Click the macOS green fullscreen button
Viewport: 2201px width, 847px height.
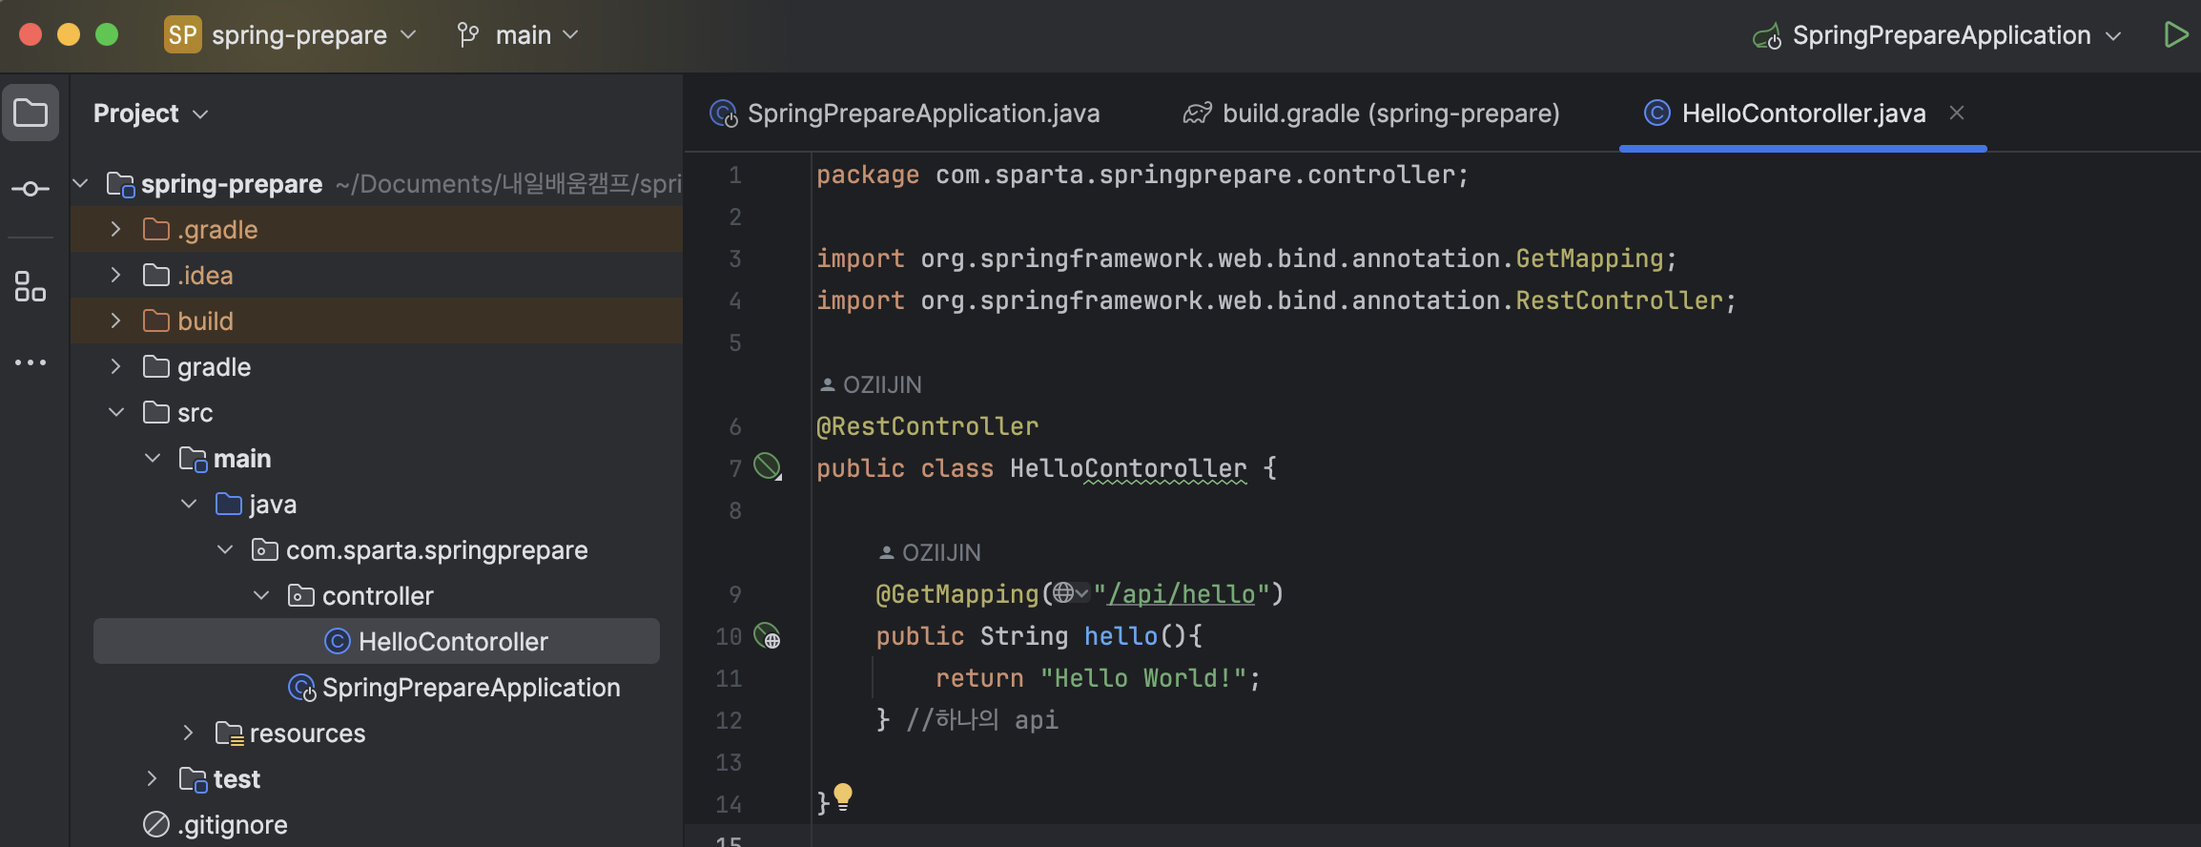[107, 35]
